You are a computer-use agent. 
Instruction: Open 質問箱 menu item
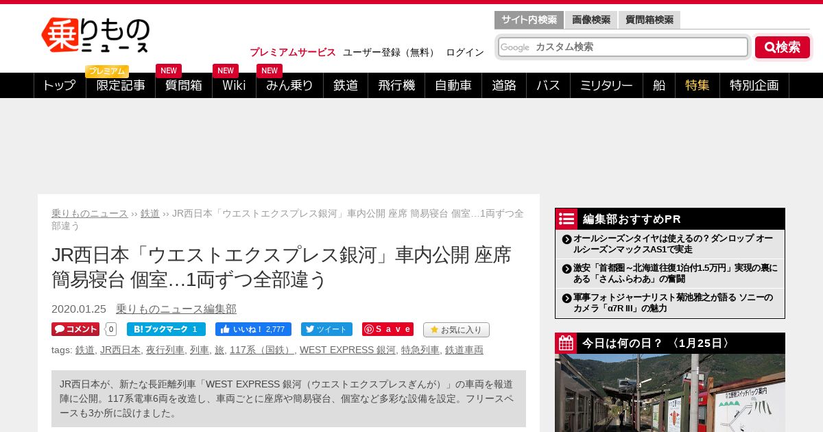pos(184,85)
